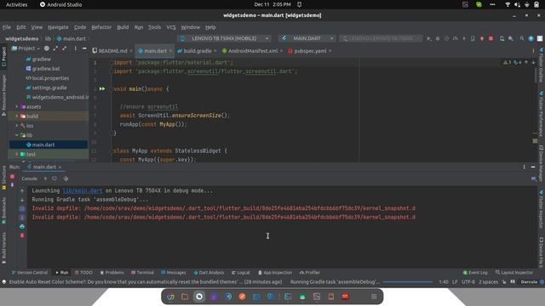Open the Lenovo TB 7504X device selector dropdown
This screenshot has height=306, width=545.
click(x=225, y=38)
